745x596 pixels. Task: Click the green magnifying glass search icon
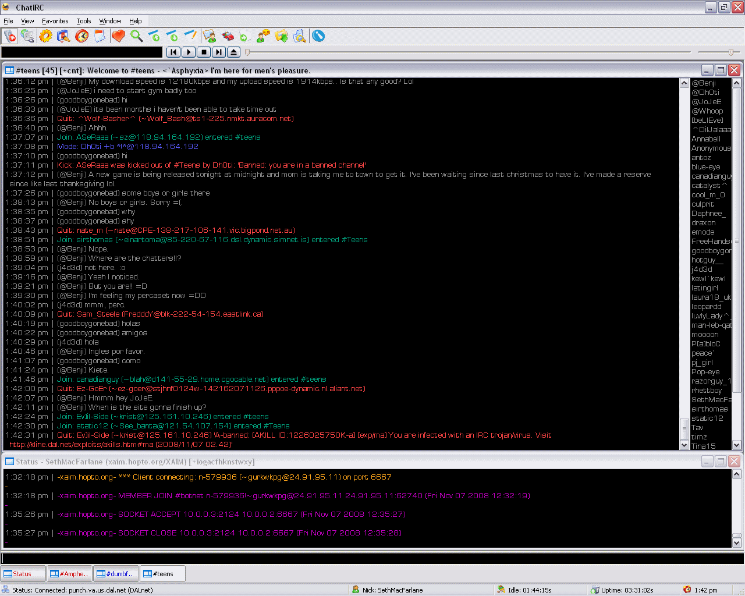tap(136, 36)
